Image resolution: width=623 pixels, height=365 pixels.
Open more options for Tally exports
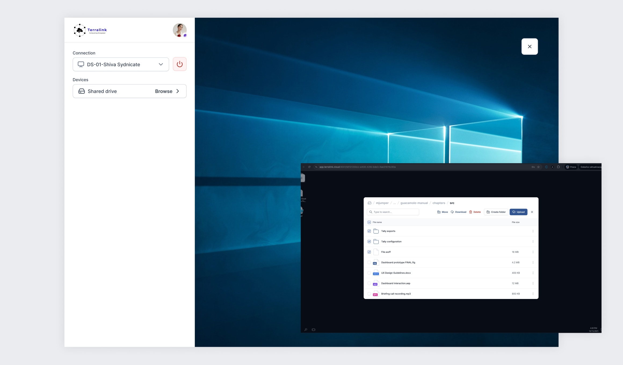533,231
